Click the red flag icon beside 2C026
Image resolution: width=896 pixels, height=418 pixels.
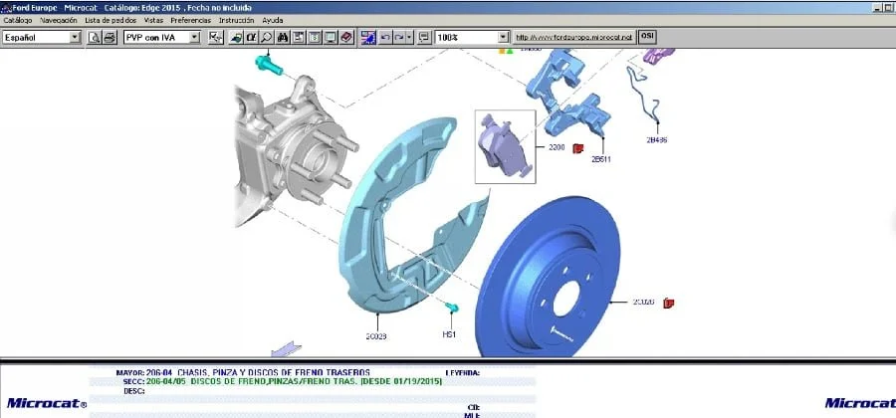[669, 303]
